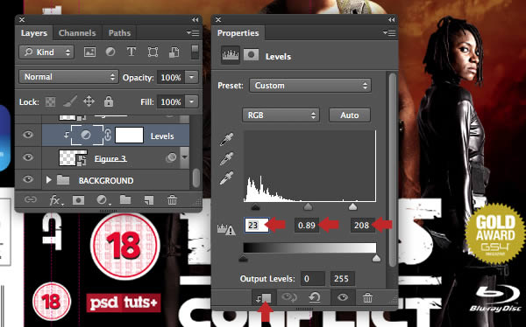Open the Opacity slider dropdown arrow
Image resolution: width=526 pixels, height=327 pixels.
(191, 77)
